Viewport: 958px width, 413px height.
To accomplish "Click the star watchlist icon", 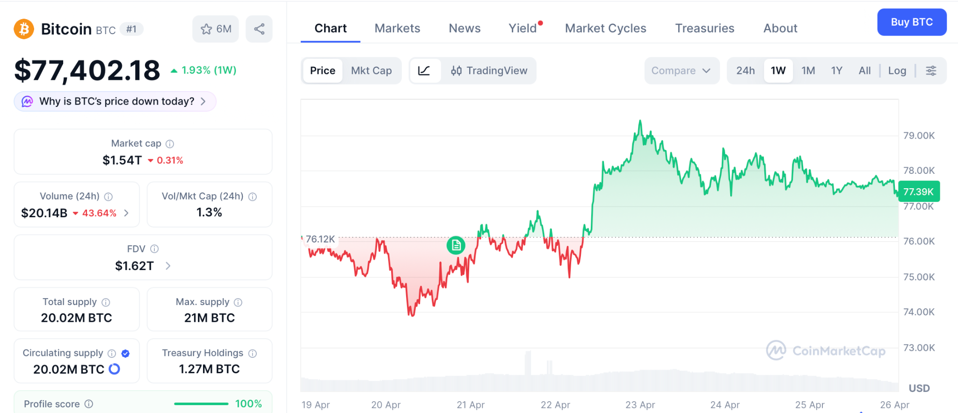I will pyautogui.click(x=206, y=29).
